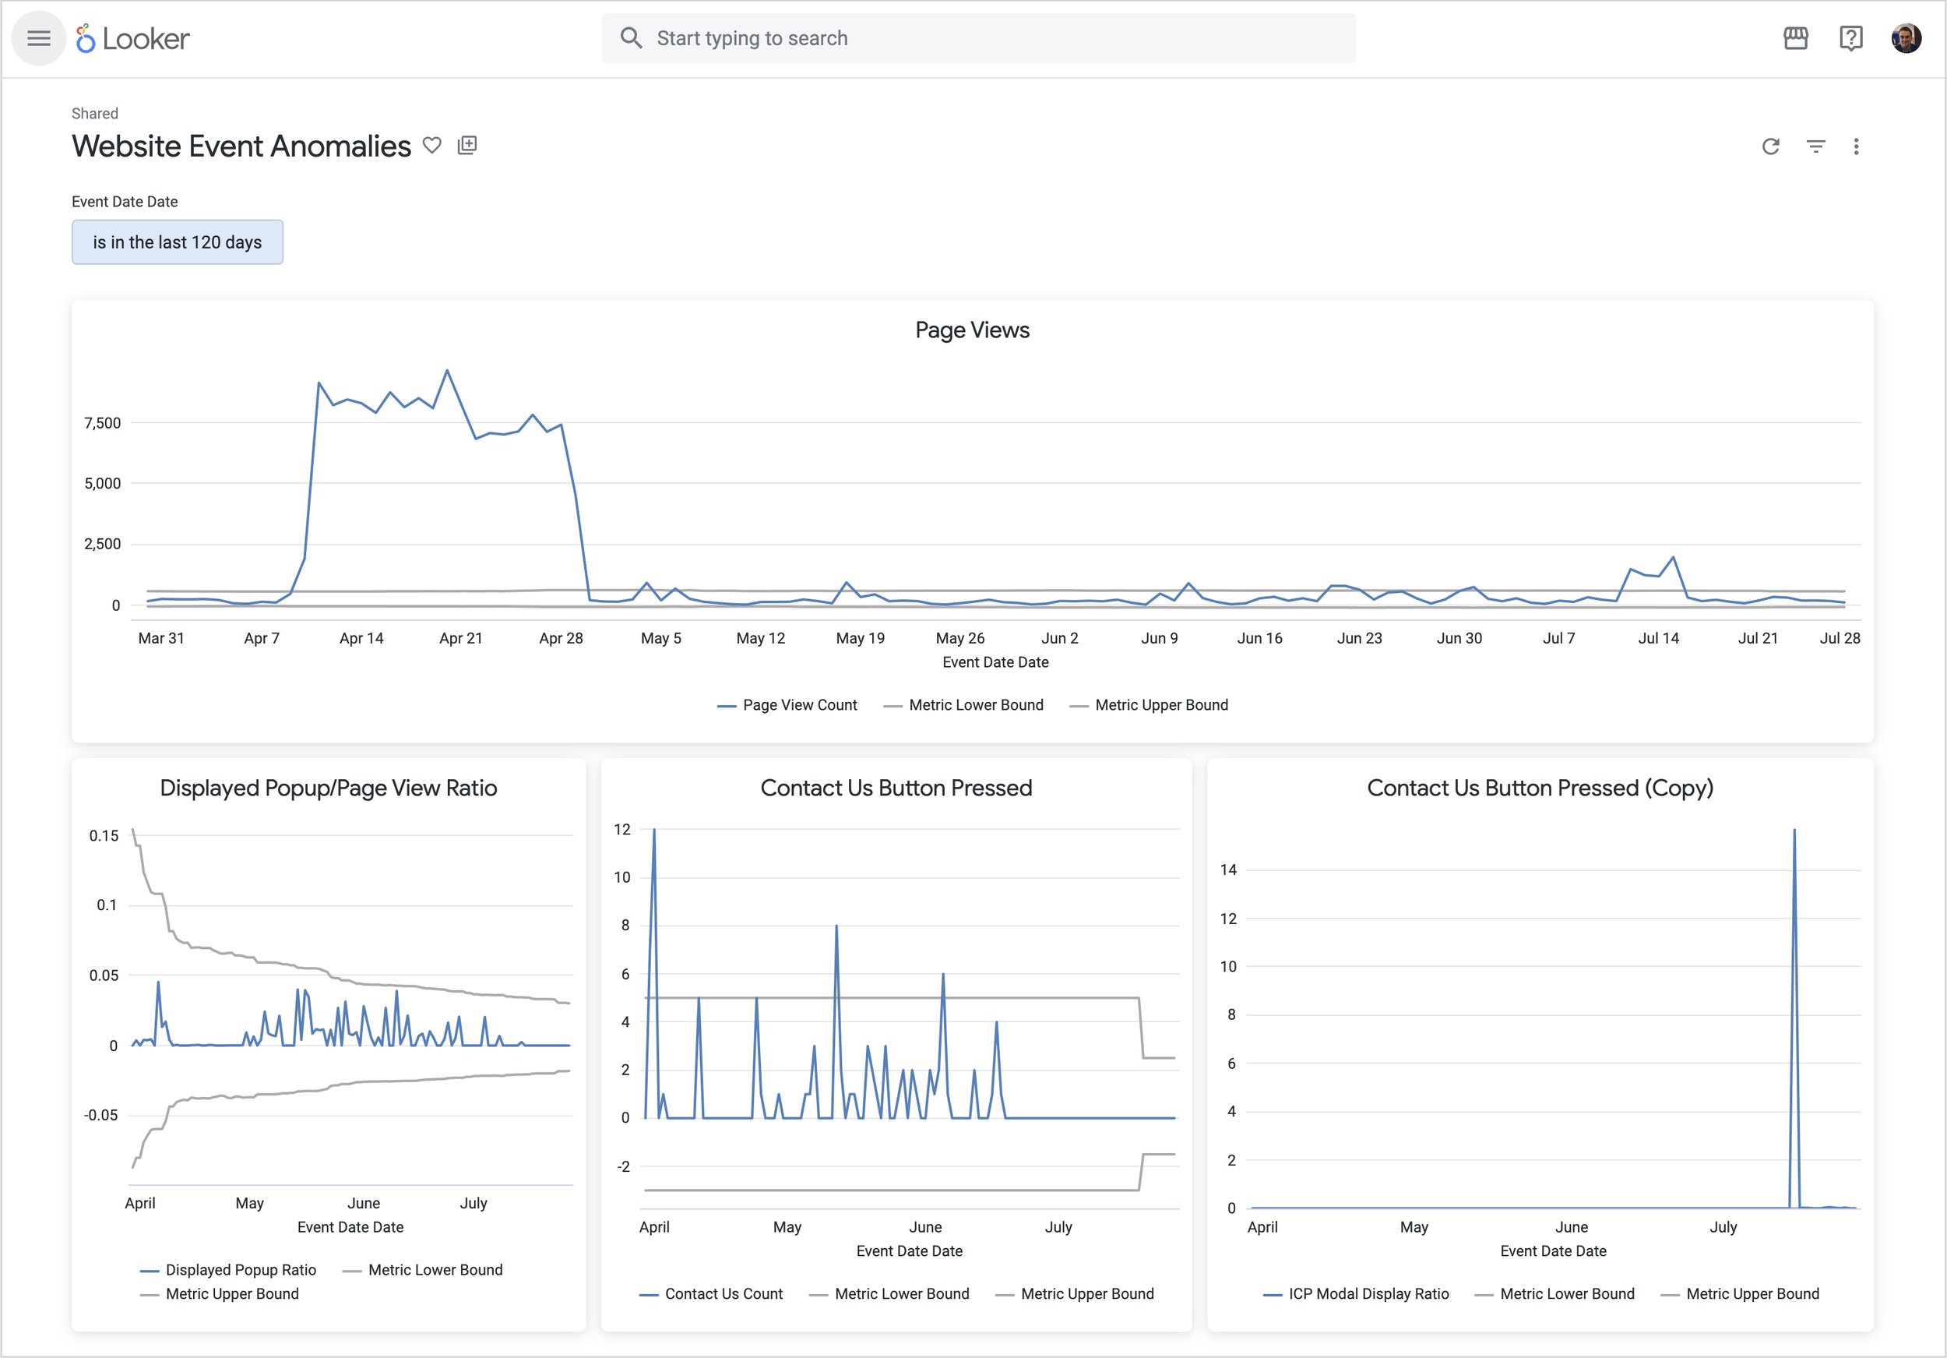The image size is (1947, 1358).
Task: Toggle Metric Upper Bound in Page Views legend
Action: [x=1150, y=706]
